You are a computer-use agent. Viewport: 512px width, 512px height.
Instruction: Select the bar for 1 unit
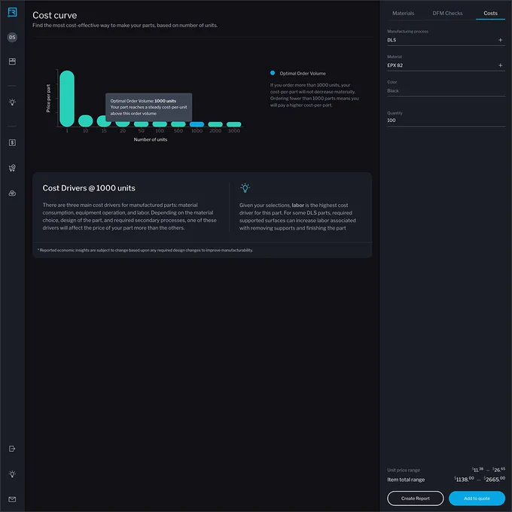[67, 99]
